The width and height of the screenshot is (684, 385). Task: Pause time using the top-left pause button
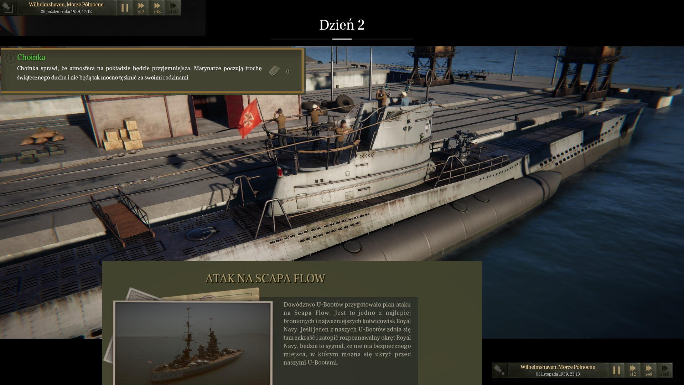(125, 7)
